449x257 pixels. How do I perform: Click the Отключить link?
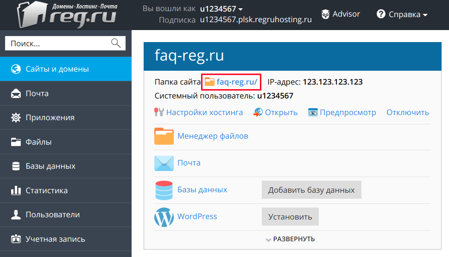pyautogui.click(x=408, y=112)
